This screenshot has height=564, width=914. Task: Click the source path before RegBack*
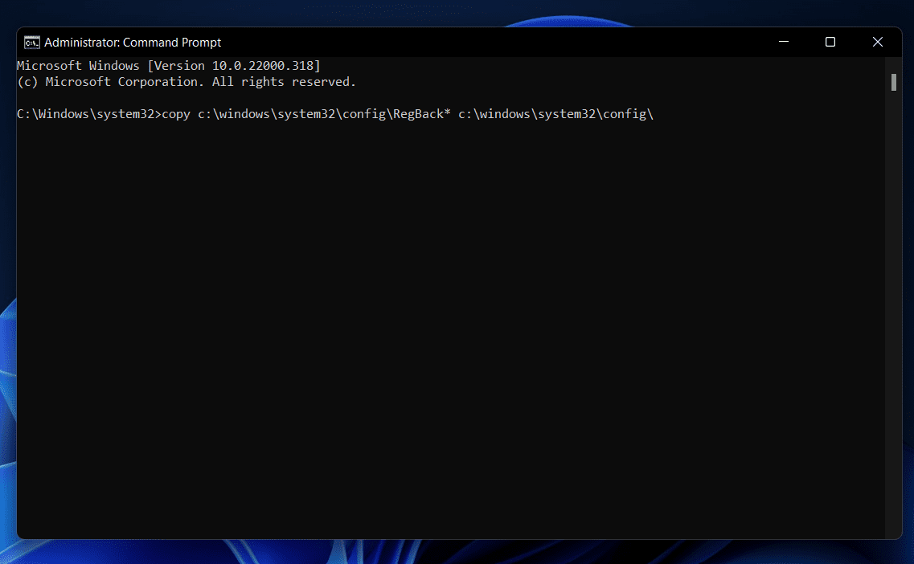(294, 114)
